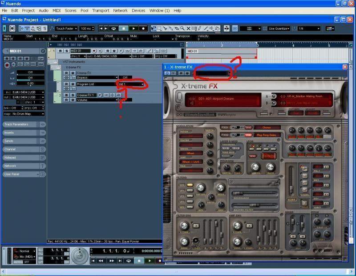Open the Devices menu
356x276 pixels.
pyautogui.click(x=138, y=10)
